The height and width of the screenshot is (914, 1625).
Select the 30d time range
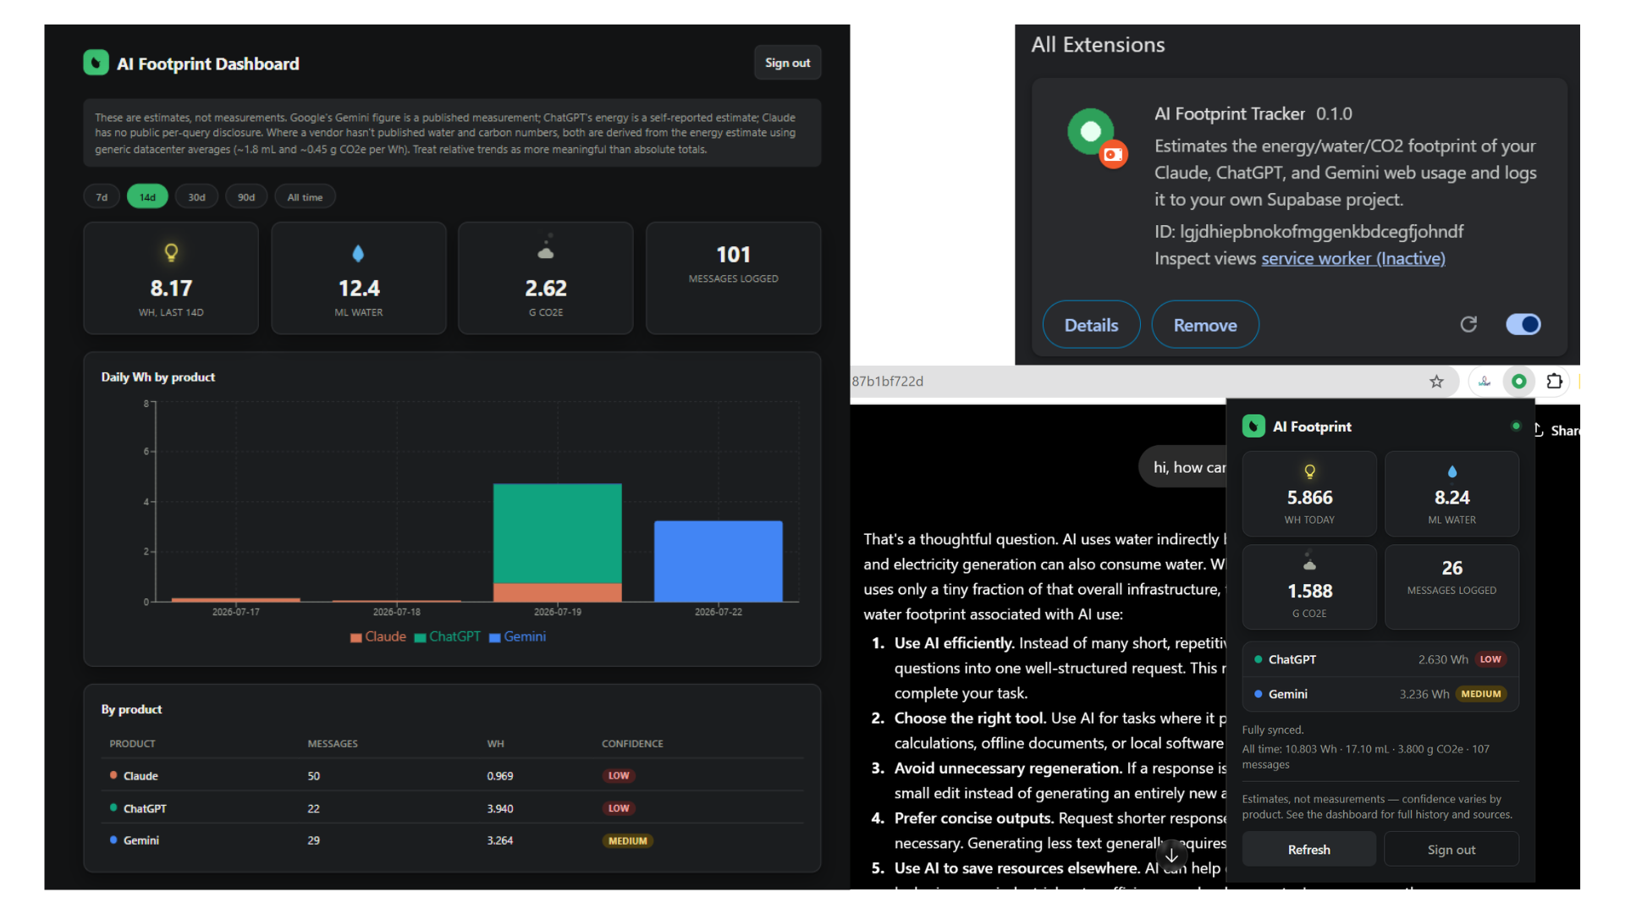pos(196,197)
